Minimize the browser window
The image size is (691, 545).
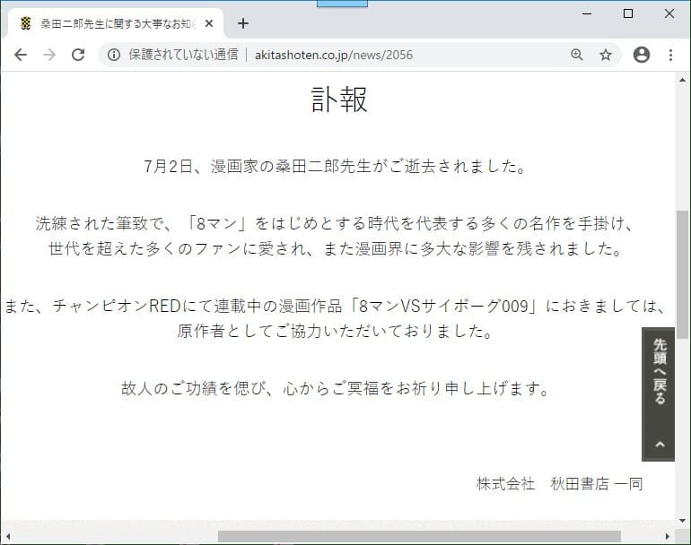tap(587, 13)
